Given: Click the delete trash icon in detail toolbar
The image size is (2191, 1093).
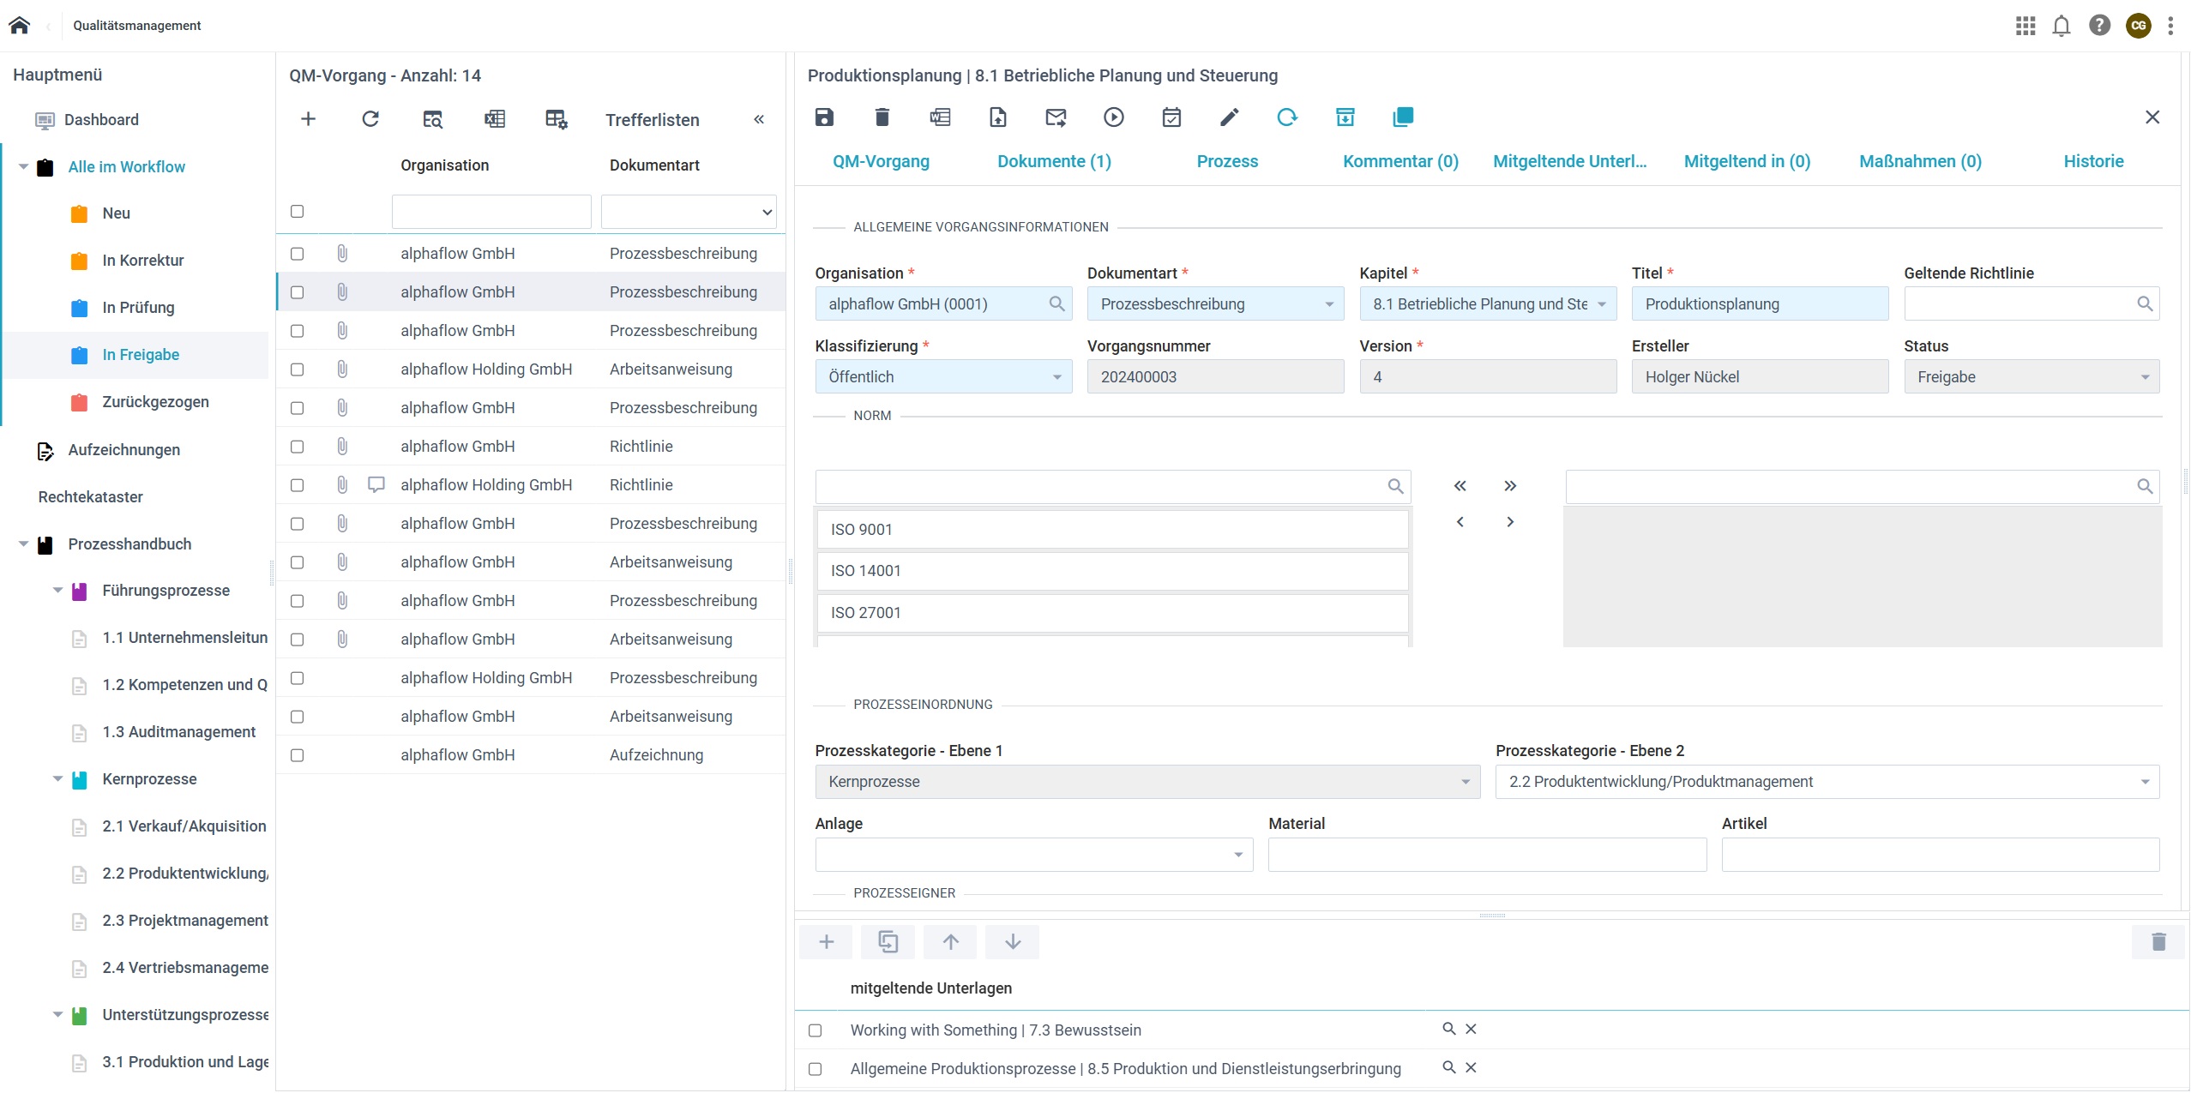Looking at the screenshot, I should click(x=882, y=117).
